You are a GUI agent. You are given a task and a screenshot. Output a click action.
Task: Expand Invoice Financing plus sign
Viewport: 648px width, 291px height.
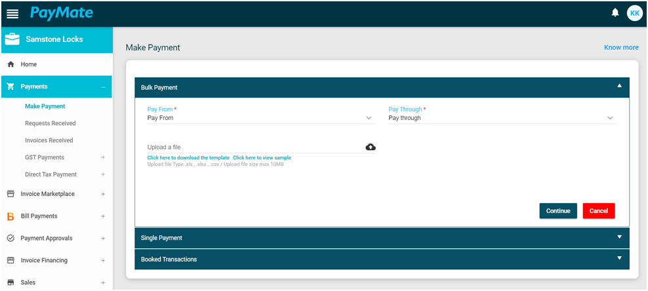[x=103, y=261]
